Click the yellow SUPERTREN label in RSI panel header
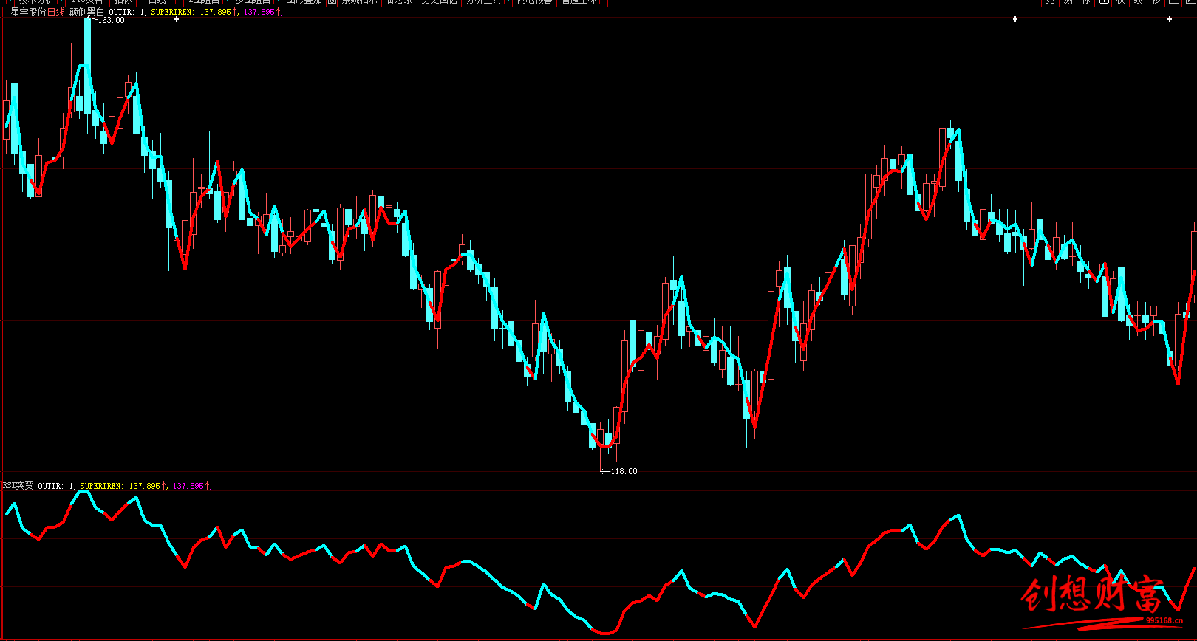1197x641 pixels. click(x=102, y=486)
